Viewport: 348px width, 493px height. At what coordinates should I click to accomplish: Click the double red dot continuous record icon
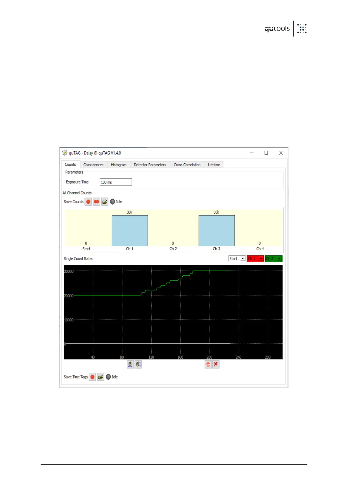[96, 202]
